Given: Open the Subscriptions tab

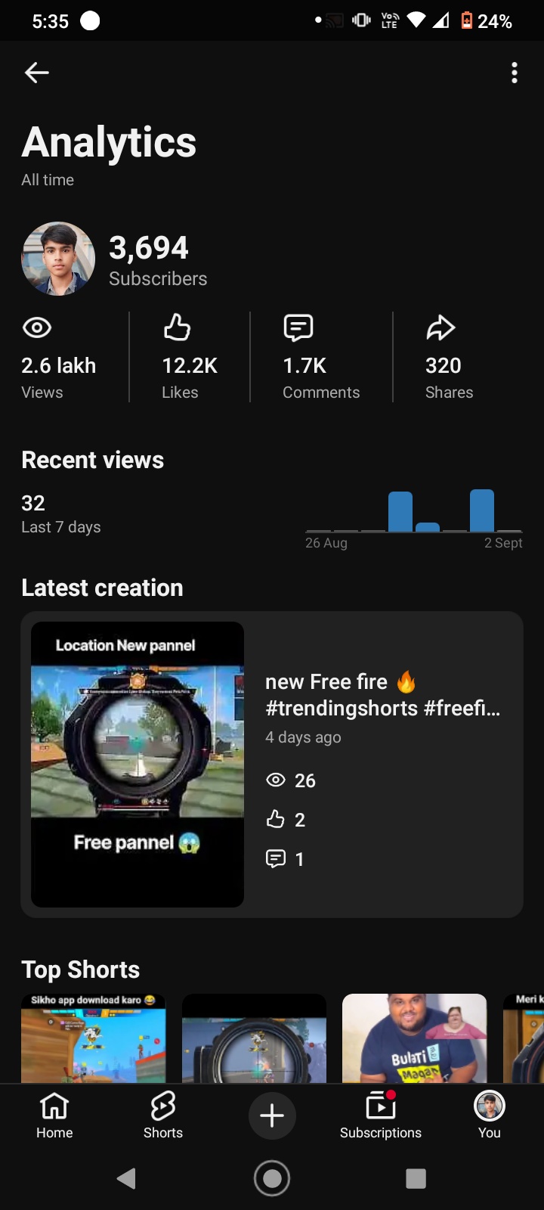Looking at the screenshot, I should coord(381,1115).
